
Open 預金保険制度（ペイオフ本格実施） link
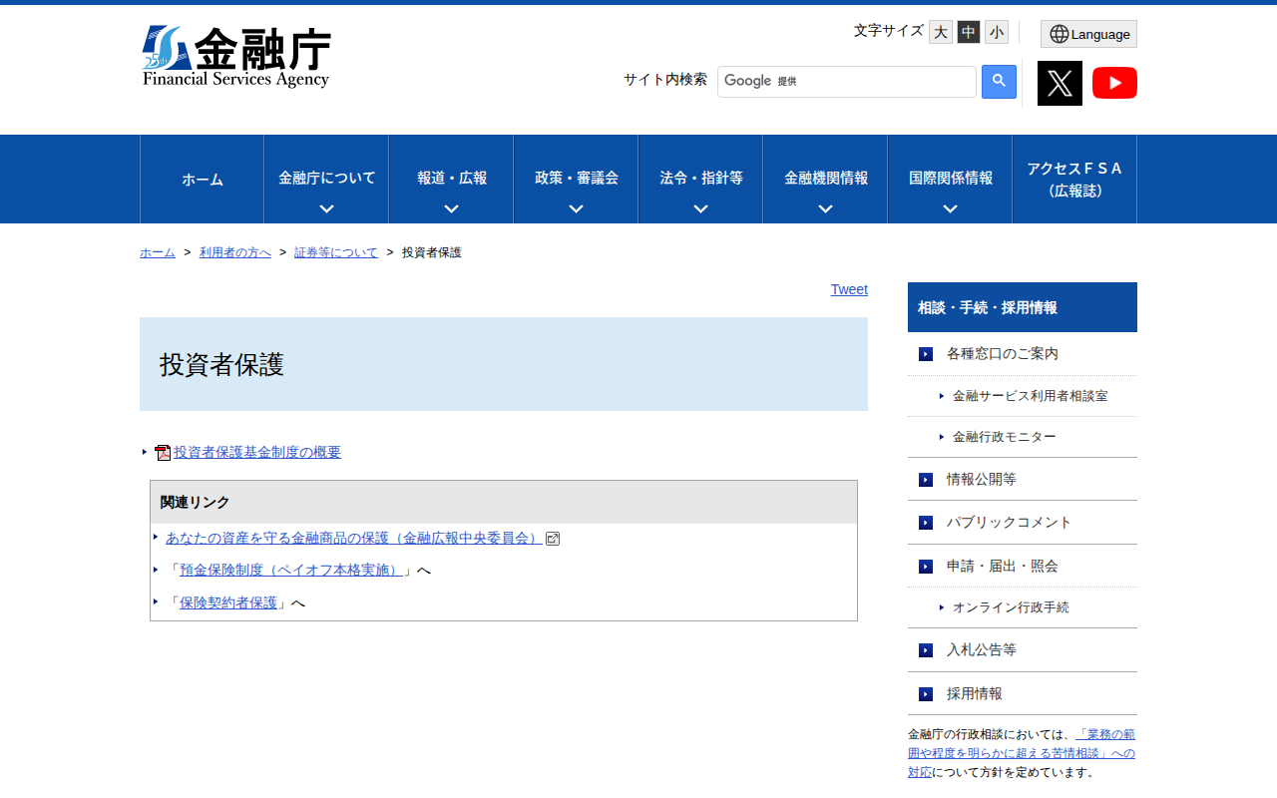pyautogui.click(x=291, y=571)
